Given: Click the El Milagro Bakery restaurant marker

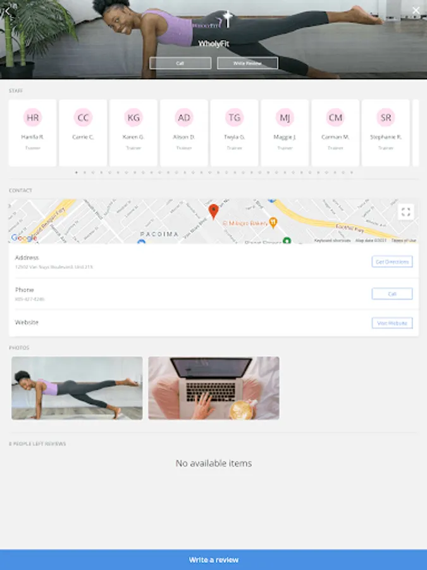Looking at the screenshot, I should [x=273, y=222].
